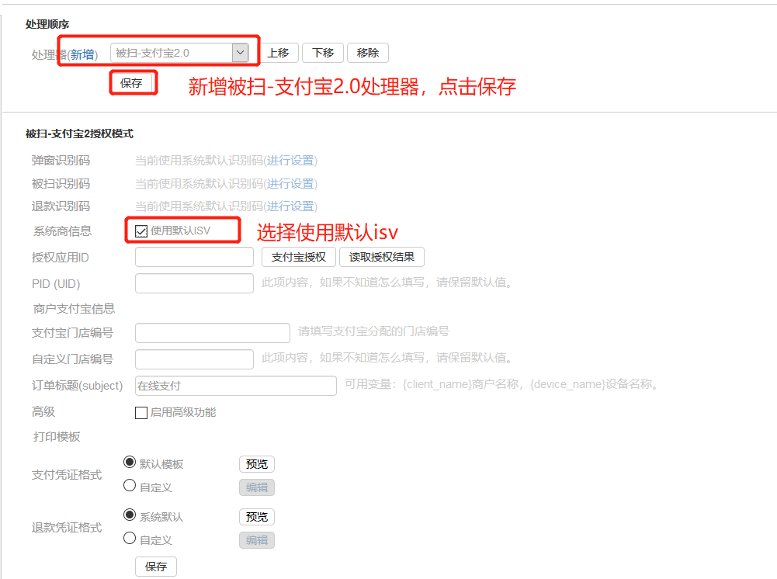Click the 可用变量 hint containing {client_name}
The width and height of the screenshot is (777, 579).
click(502, 384)
